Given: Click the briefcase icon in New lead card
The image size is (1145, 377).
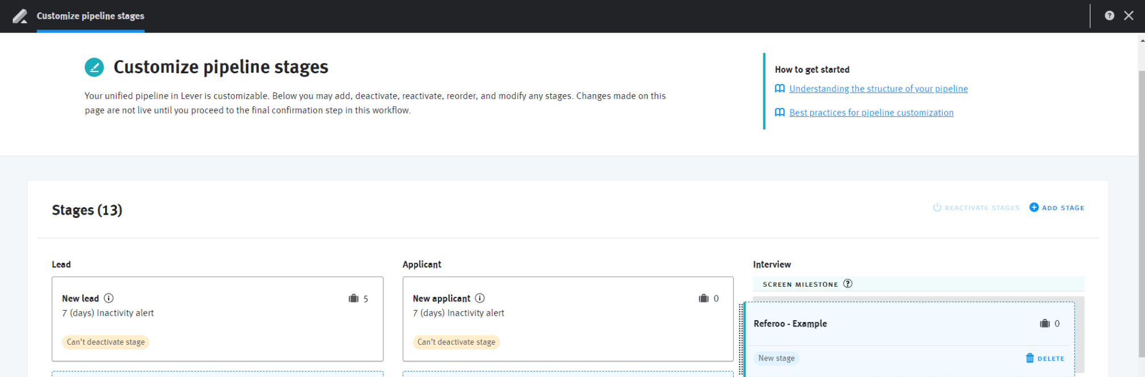Looking at the screenshot, I should 353,299.
